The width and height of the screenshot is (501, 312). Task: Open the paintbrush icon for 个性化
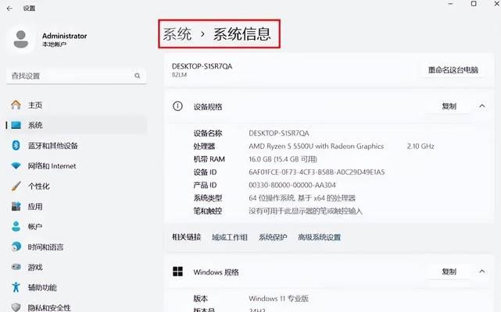16,186
